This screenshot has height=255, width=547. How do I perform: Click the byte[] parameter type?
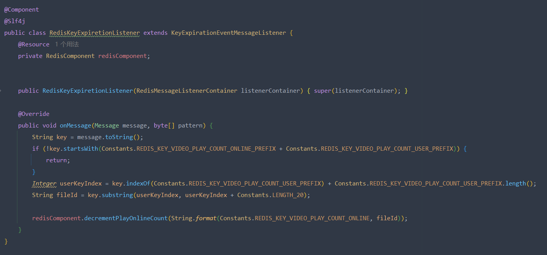coord(164,126)
